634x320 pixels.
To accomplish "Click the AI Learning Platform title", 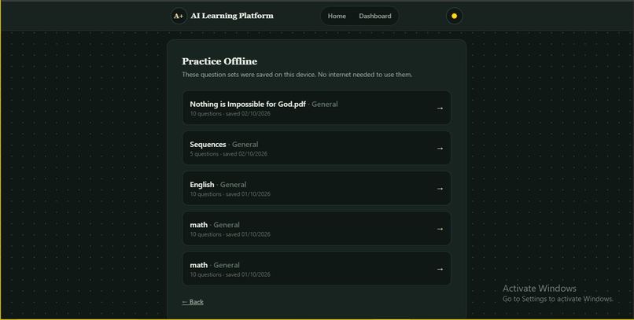I will [x=232, y=16].
